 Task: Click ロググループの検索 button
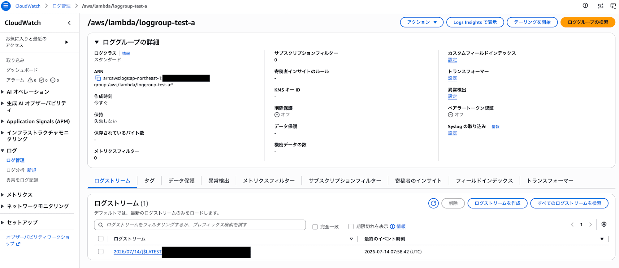click(588, 22)
